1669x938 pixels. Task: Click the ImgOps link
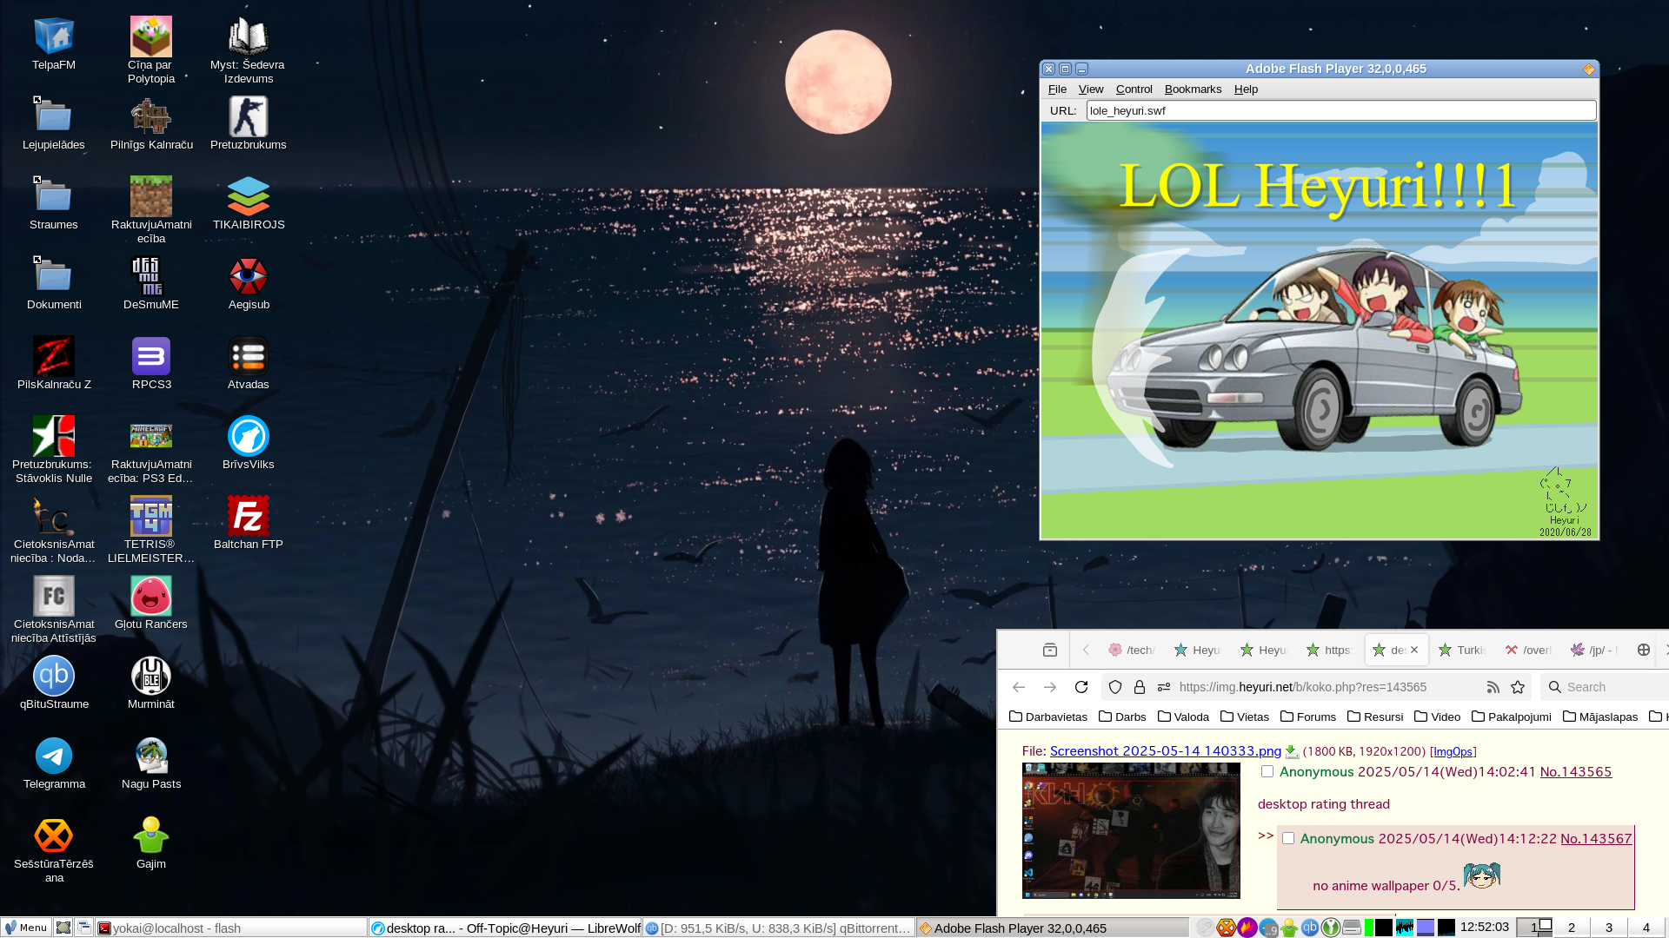tap(1453, 752)
